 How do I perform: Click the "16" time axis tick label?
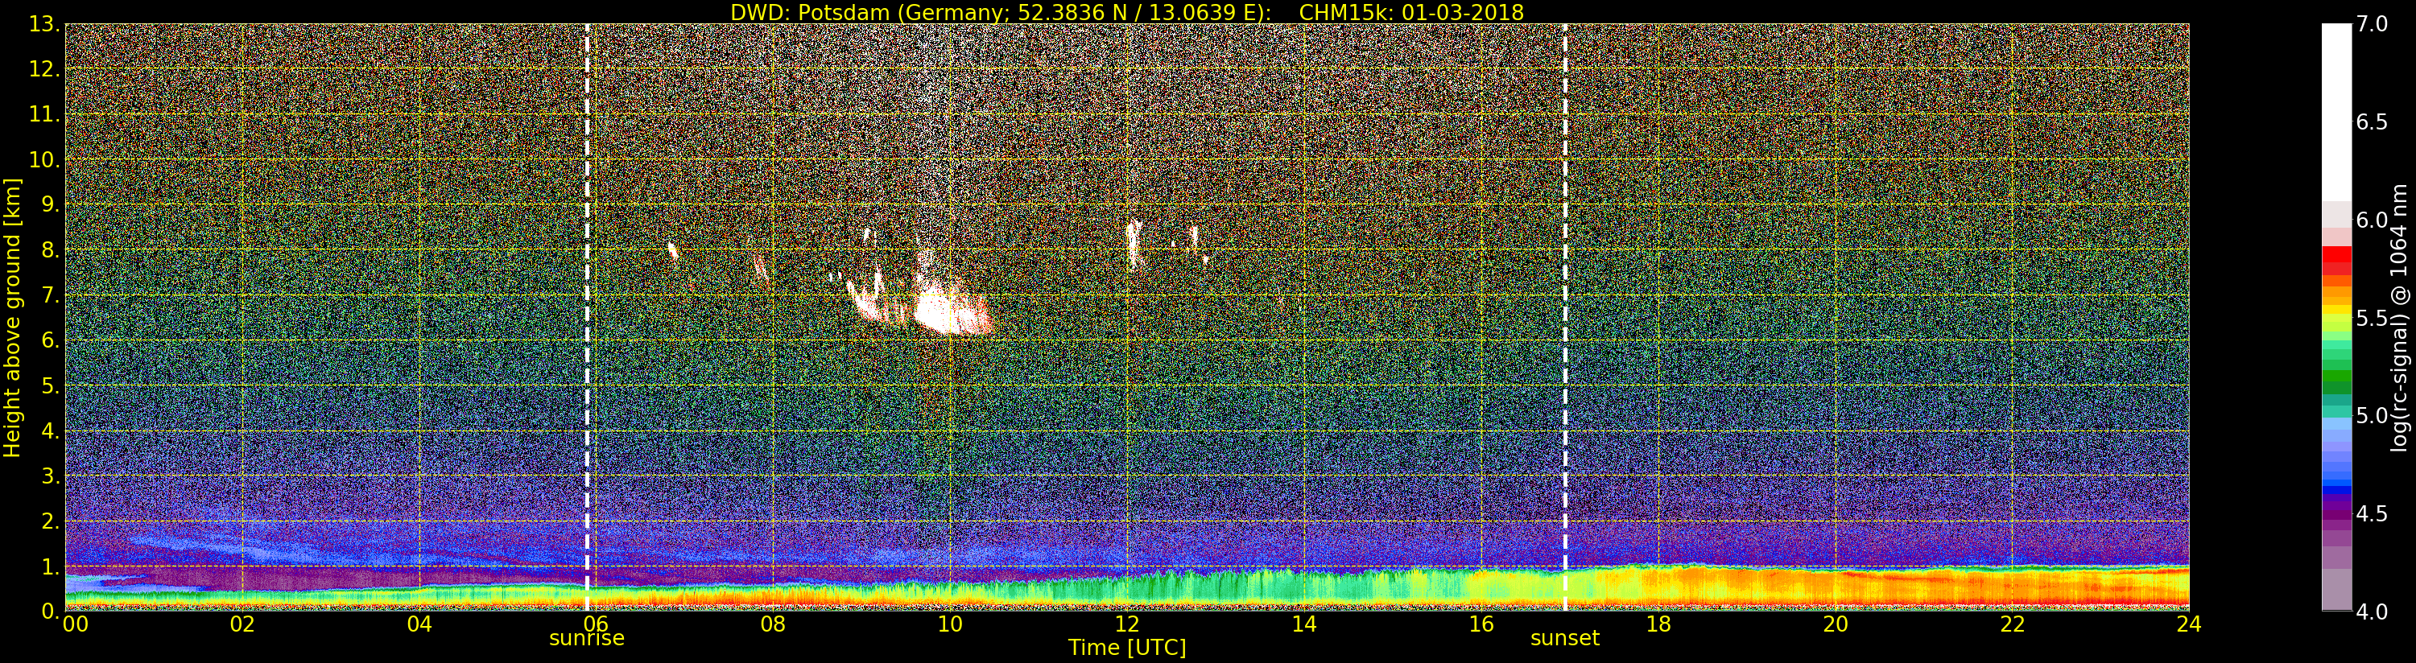click(1481, 624)
